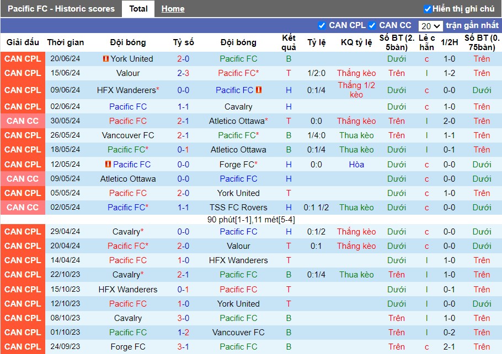Click the 0-0 score on 29/04/24
Screen dimensions: 502x354
pyautogui.click(x=183, y=232)
